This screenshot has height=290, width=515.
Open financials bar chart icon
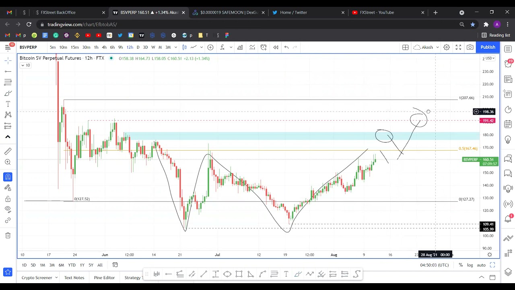click(x=240, y=47)
